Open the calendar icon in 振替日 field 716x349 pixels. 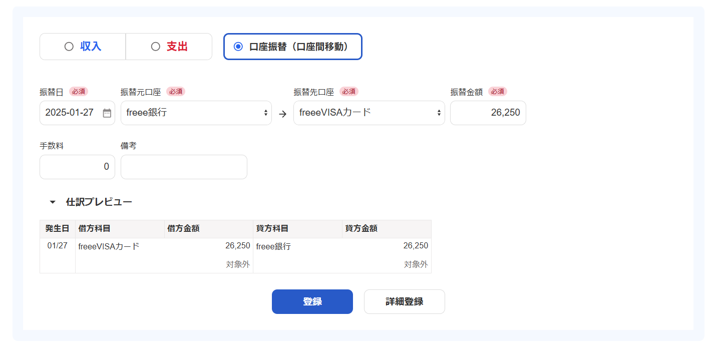tap(107, 113)
